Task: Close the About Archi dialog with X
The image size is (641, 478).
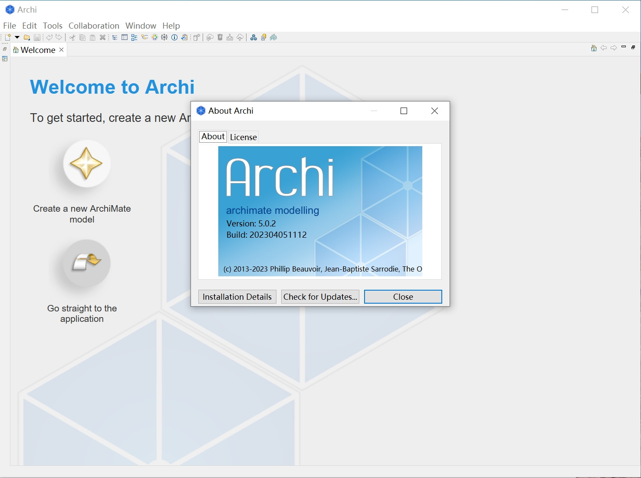Action: (x=434, y=111)
